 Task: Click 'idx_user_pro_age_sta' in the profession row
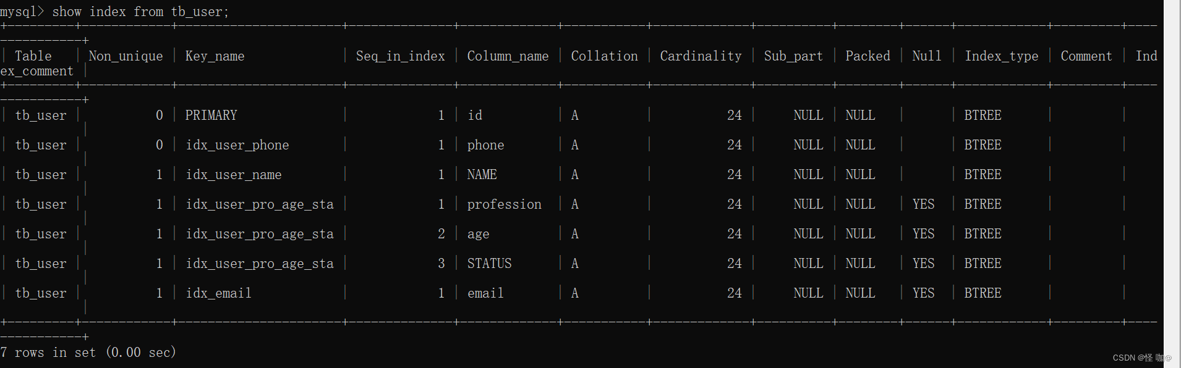click(259, 204)
